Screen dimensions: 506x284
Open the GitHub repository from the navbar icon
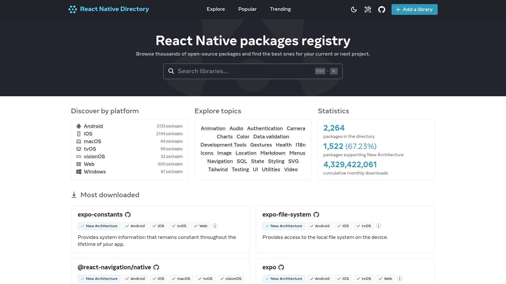tap(381, 9)
